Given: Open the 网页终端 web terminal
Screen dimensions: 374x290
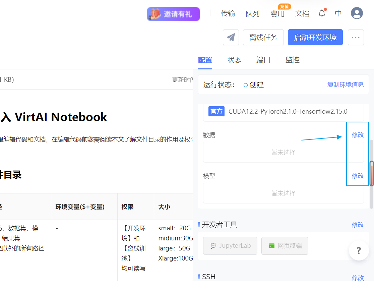Looking at the screenshot, I should pyautogui.click(x=285, y=246).
